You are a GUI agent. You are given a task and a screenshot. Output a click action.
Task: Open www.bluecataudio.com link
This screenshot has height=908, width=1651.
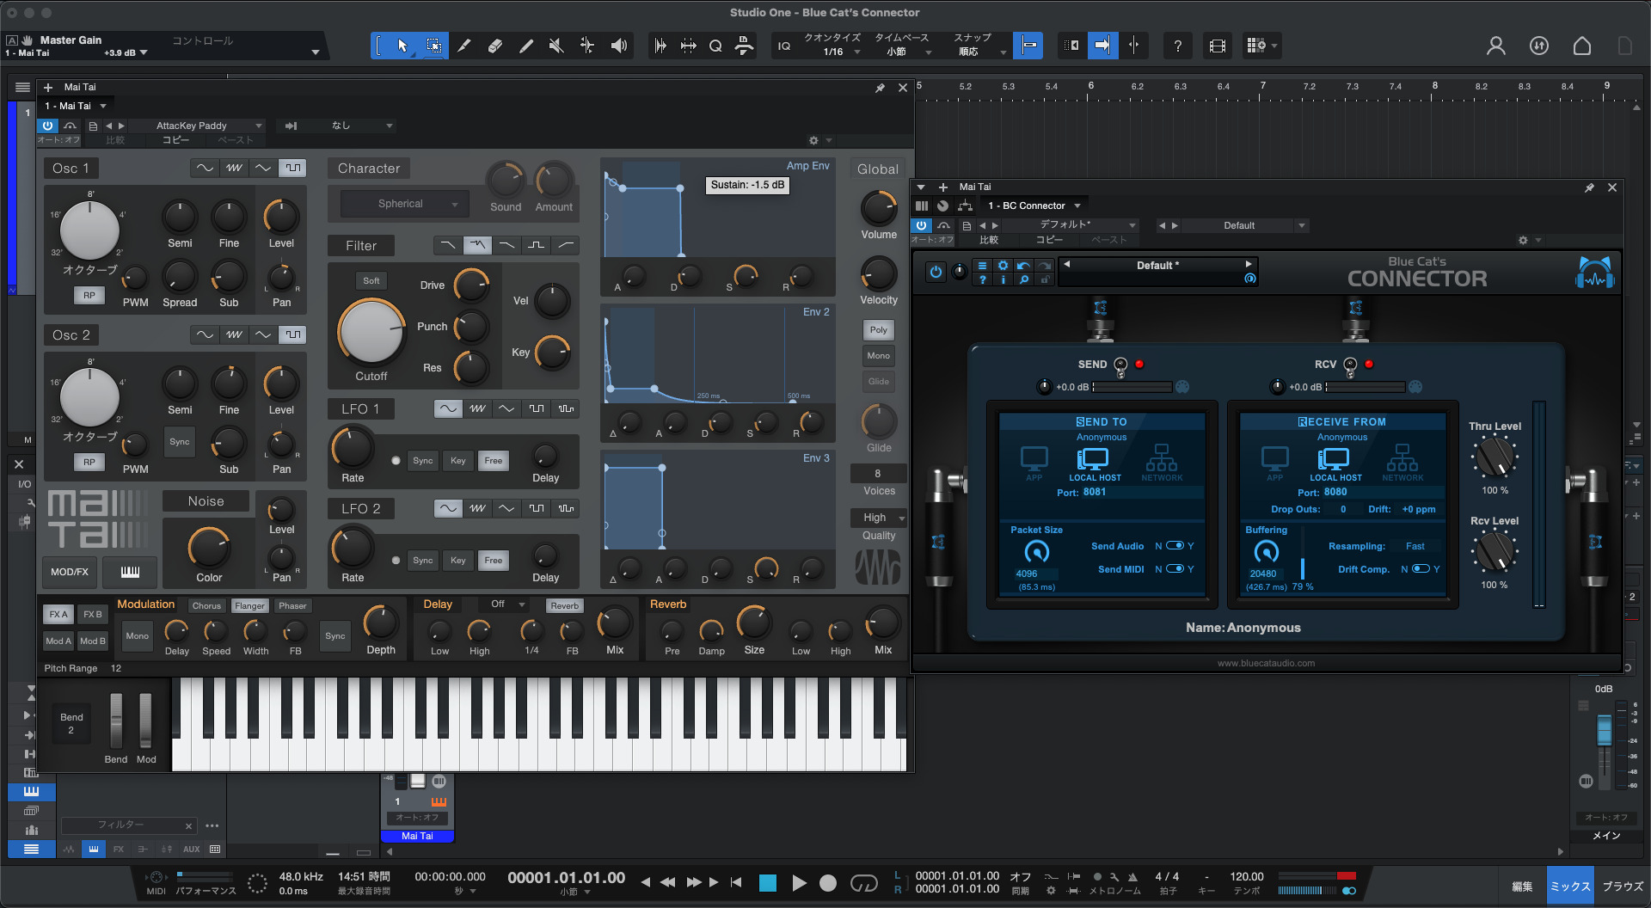coord(1266,663)
